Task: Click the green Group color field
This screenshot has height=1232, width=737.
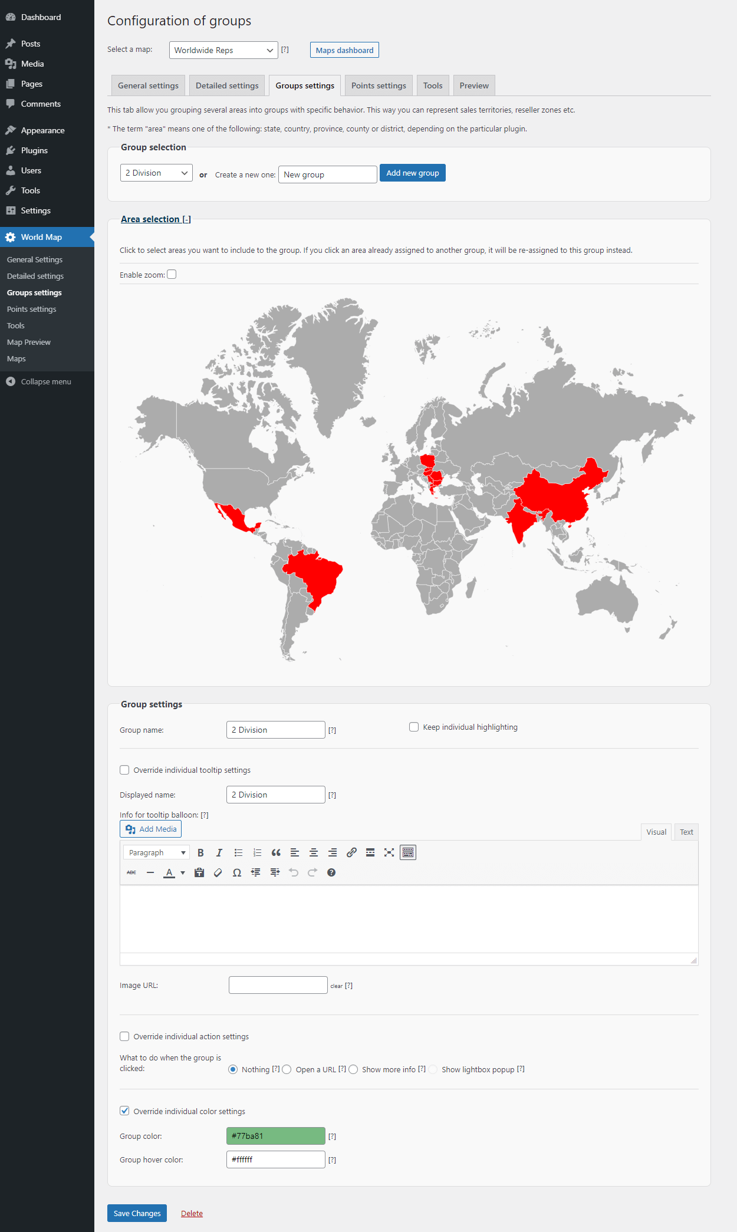Action: [x=275, y=1137]
